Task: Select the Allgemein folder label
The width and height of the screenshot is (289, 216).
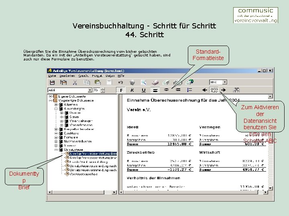Action: pyautogui.click(x=71, y=105)
